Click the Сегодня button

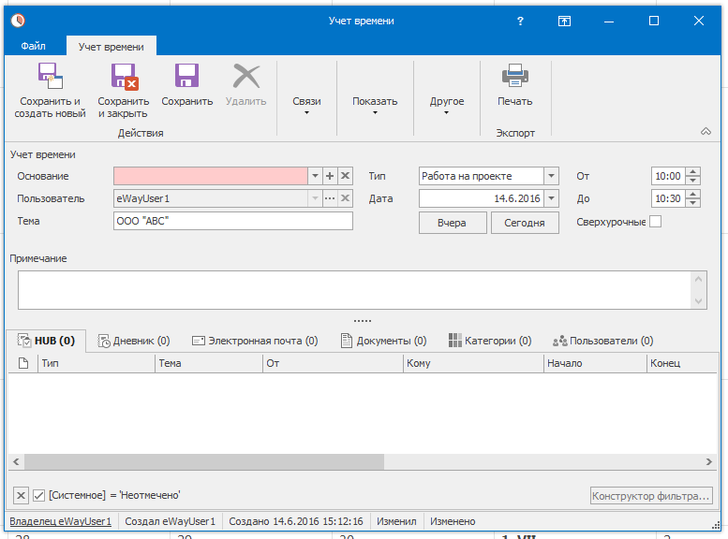click(x=525, y=223)
